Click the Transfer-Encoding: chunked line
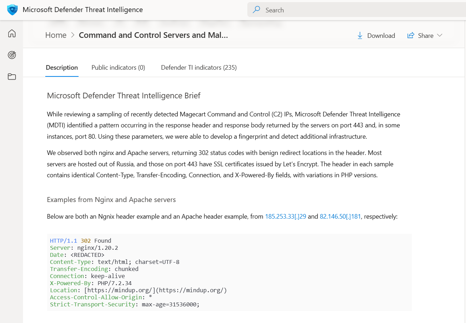Viewport: 466px width, 323px height. (x=94, y=269)
